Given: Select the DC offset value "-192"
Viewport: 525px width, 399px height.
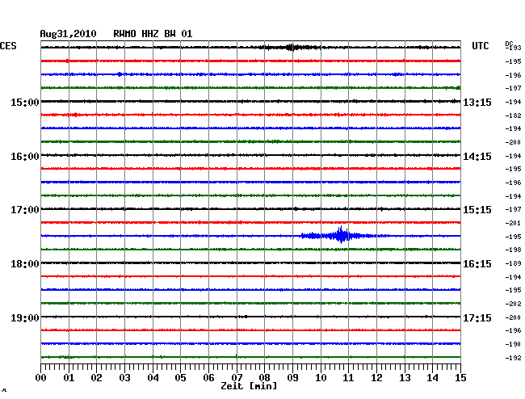Looking at the screenshot, I should coord(513,358).
